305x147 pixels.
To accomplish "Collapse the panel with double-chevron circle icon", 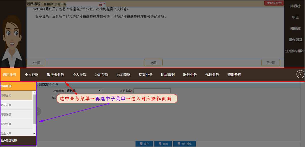I will coord(300,74).
